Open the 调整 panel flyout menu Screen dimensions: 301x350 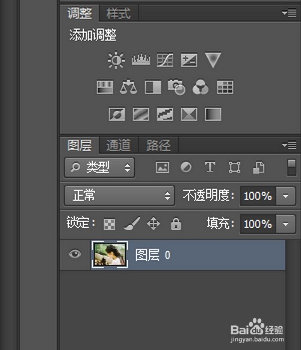289,13
